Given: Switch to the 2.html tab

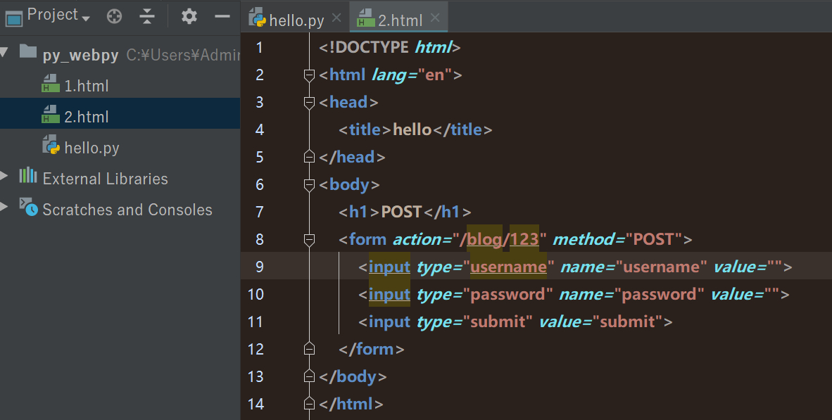Looking at the screenshot, I should coord(399,20).
